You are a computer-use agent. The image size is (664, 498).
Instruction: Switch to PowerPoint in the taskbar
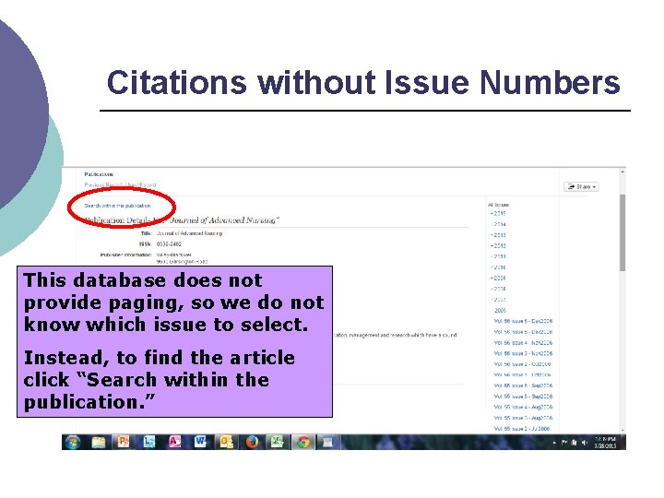pos(124,442)
